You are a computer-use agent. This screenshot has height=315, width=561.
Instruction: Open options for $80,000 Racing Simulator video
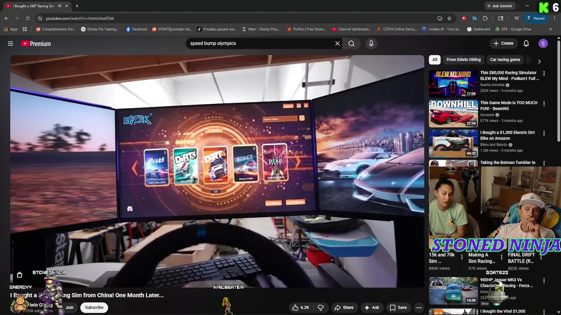pyautogui.click(x=544, y=74)
